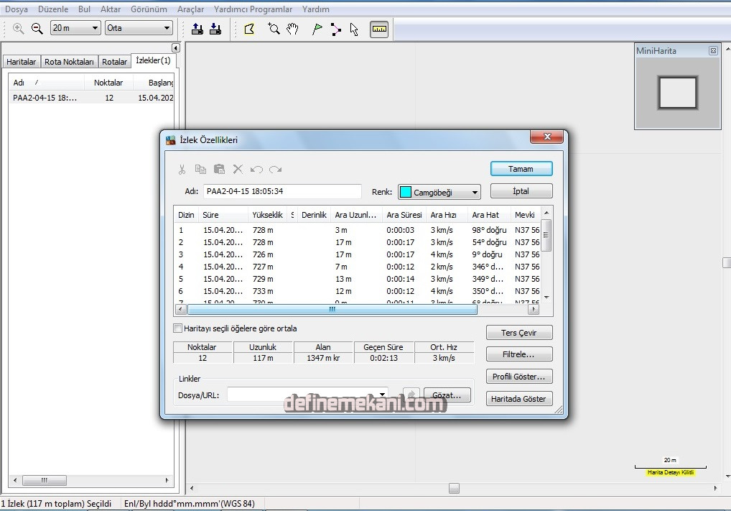Open the Camgöbeği color dropdown
The image size is (731, 511).
tap(439, 192)
